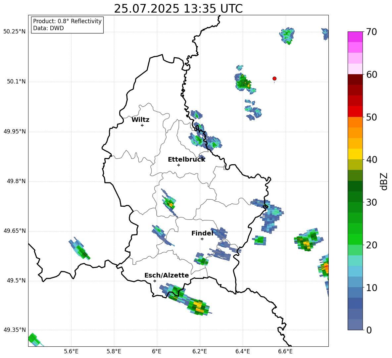The width and height of the screenshot is (392, 358).
Task: Click the storm echo south of Esch/Alzette
Action: click(185, 299)
